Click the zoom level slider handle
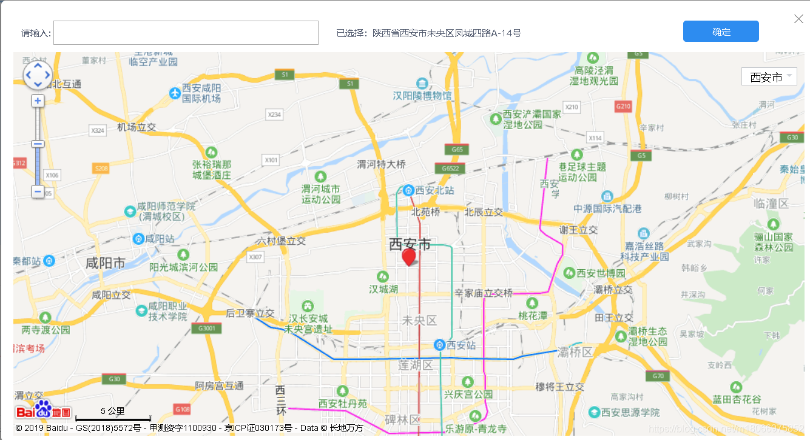This screenshot has width=810, height=440. (38, 144)
